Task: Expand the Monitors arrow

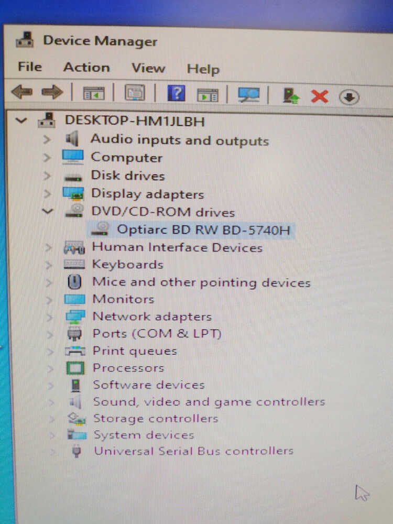Action: (49, 300)
